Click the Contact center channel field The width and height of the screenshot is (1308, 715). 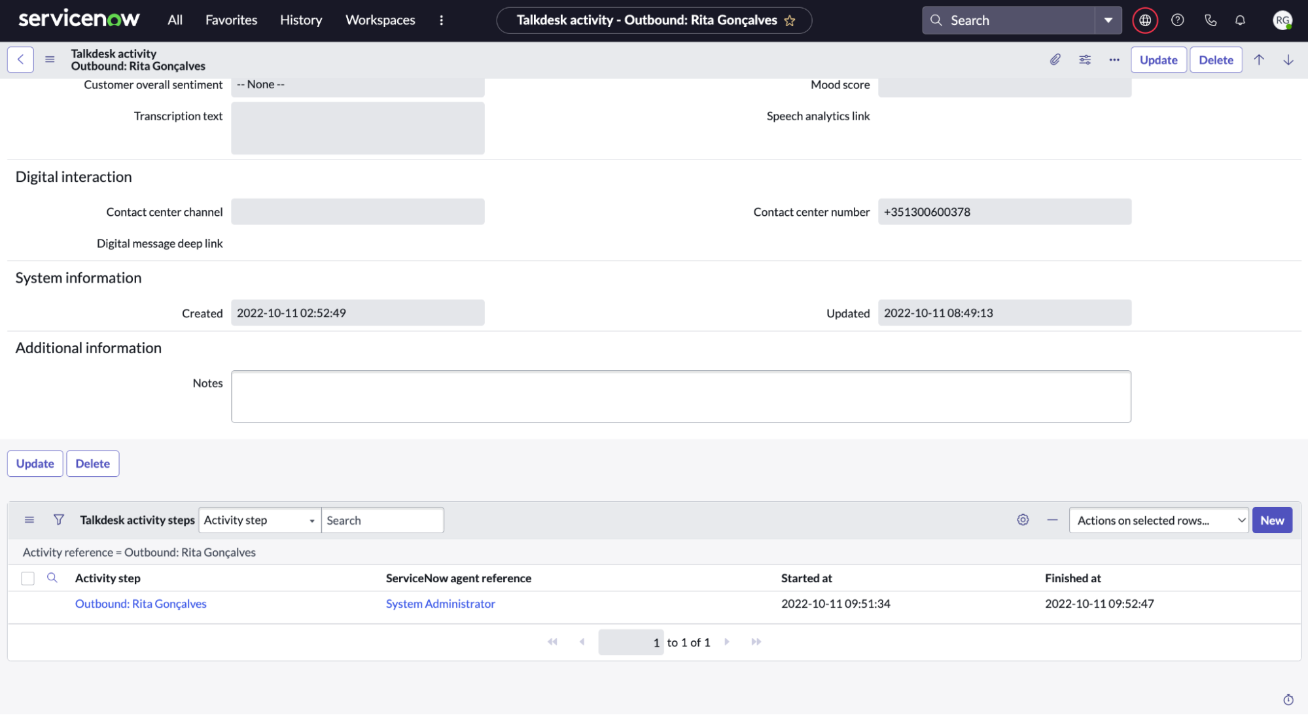tap(358, 212)
